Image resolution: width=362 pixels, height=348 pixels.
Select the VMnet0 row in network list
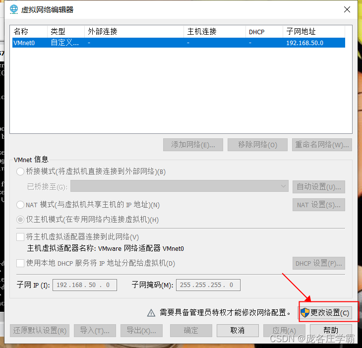coord(179,43)
